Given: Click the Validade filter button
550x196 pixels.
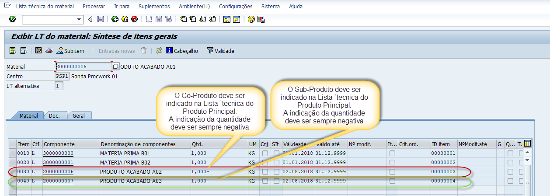Looking at the screenshot, I should [x=220, y=51].
